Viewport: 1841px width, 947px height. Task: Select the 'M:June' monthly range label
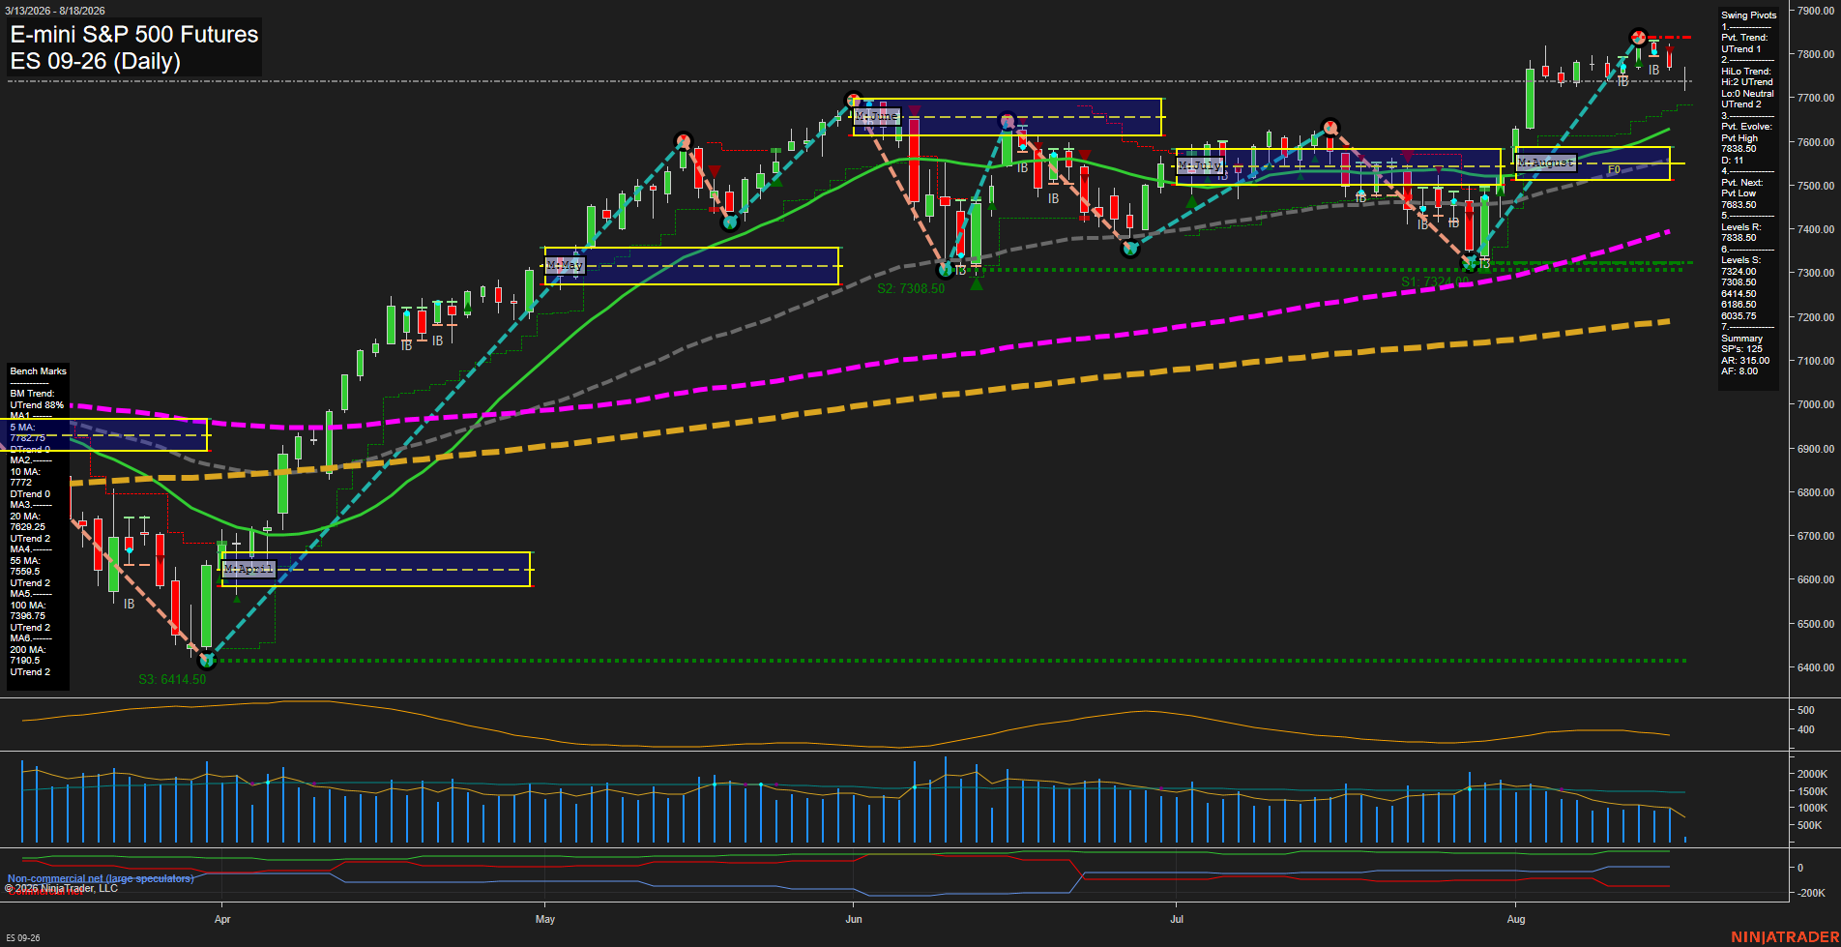pos(877,116)
